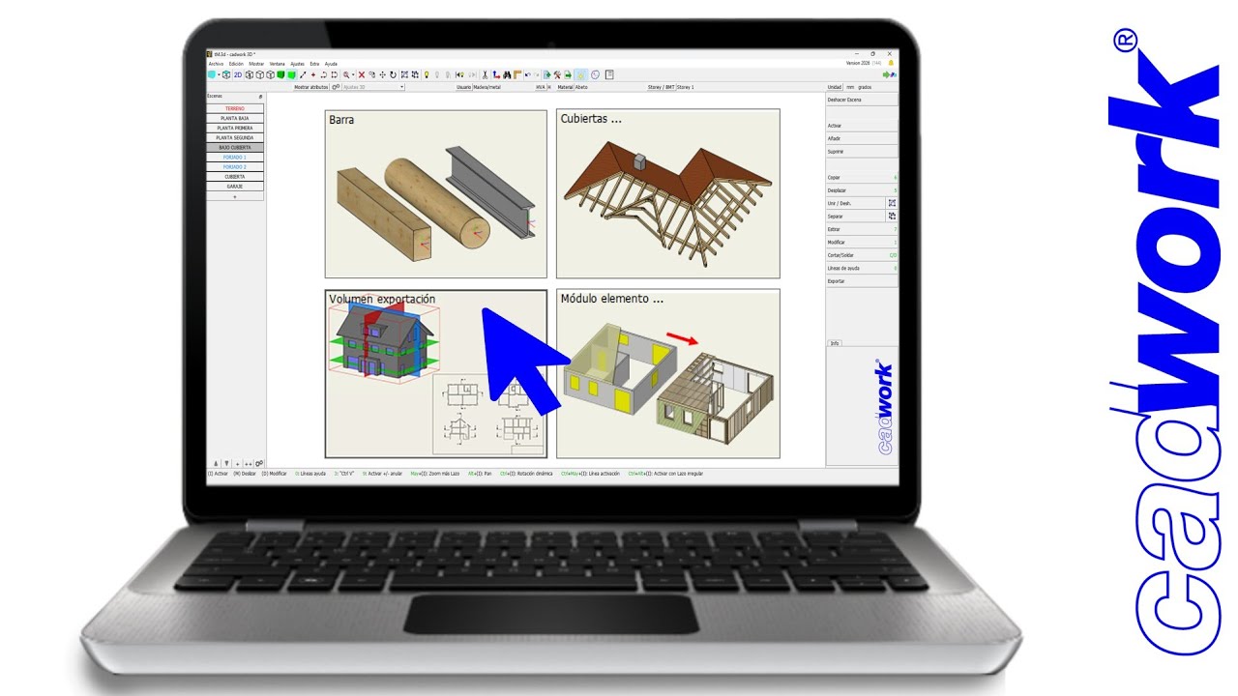The image size is (1238, 696).
Task: Select the scissors cut tool
Action: pos(485,74)
